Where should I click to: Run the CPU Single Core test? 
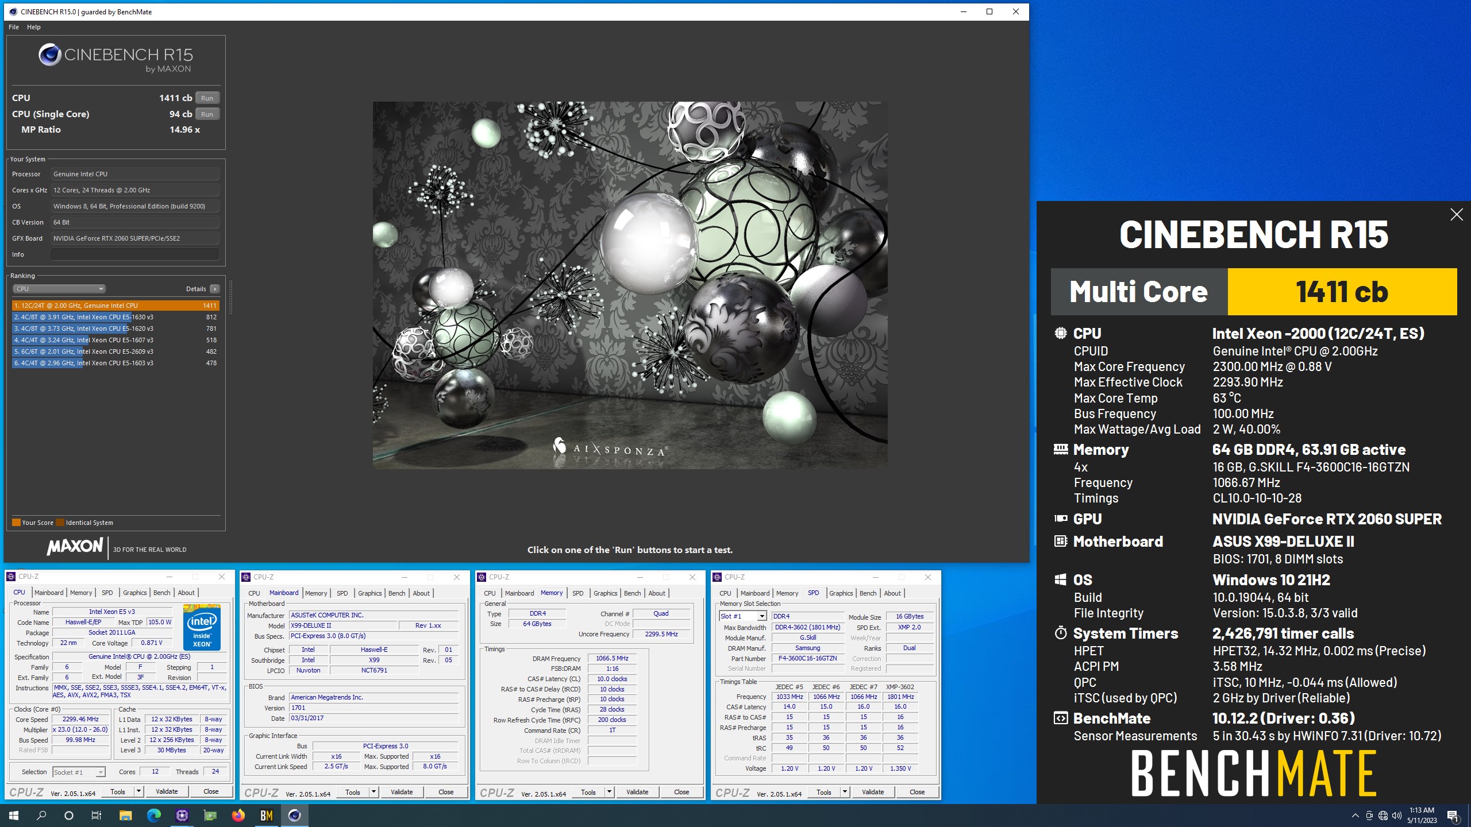(207, 114)
